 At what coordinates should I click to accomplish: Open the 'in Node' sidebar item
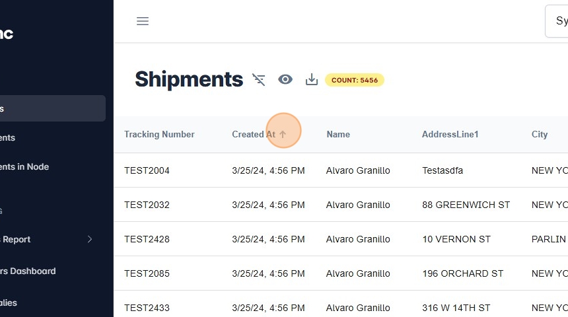pos(25,166)
